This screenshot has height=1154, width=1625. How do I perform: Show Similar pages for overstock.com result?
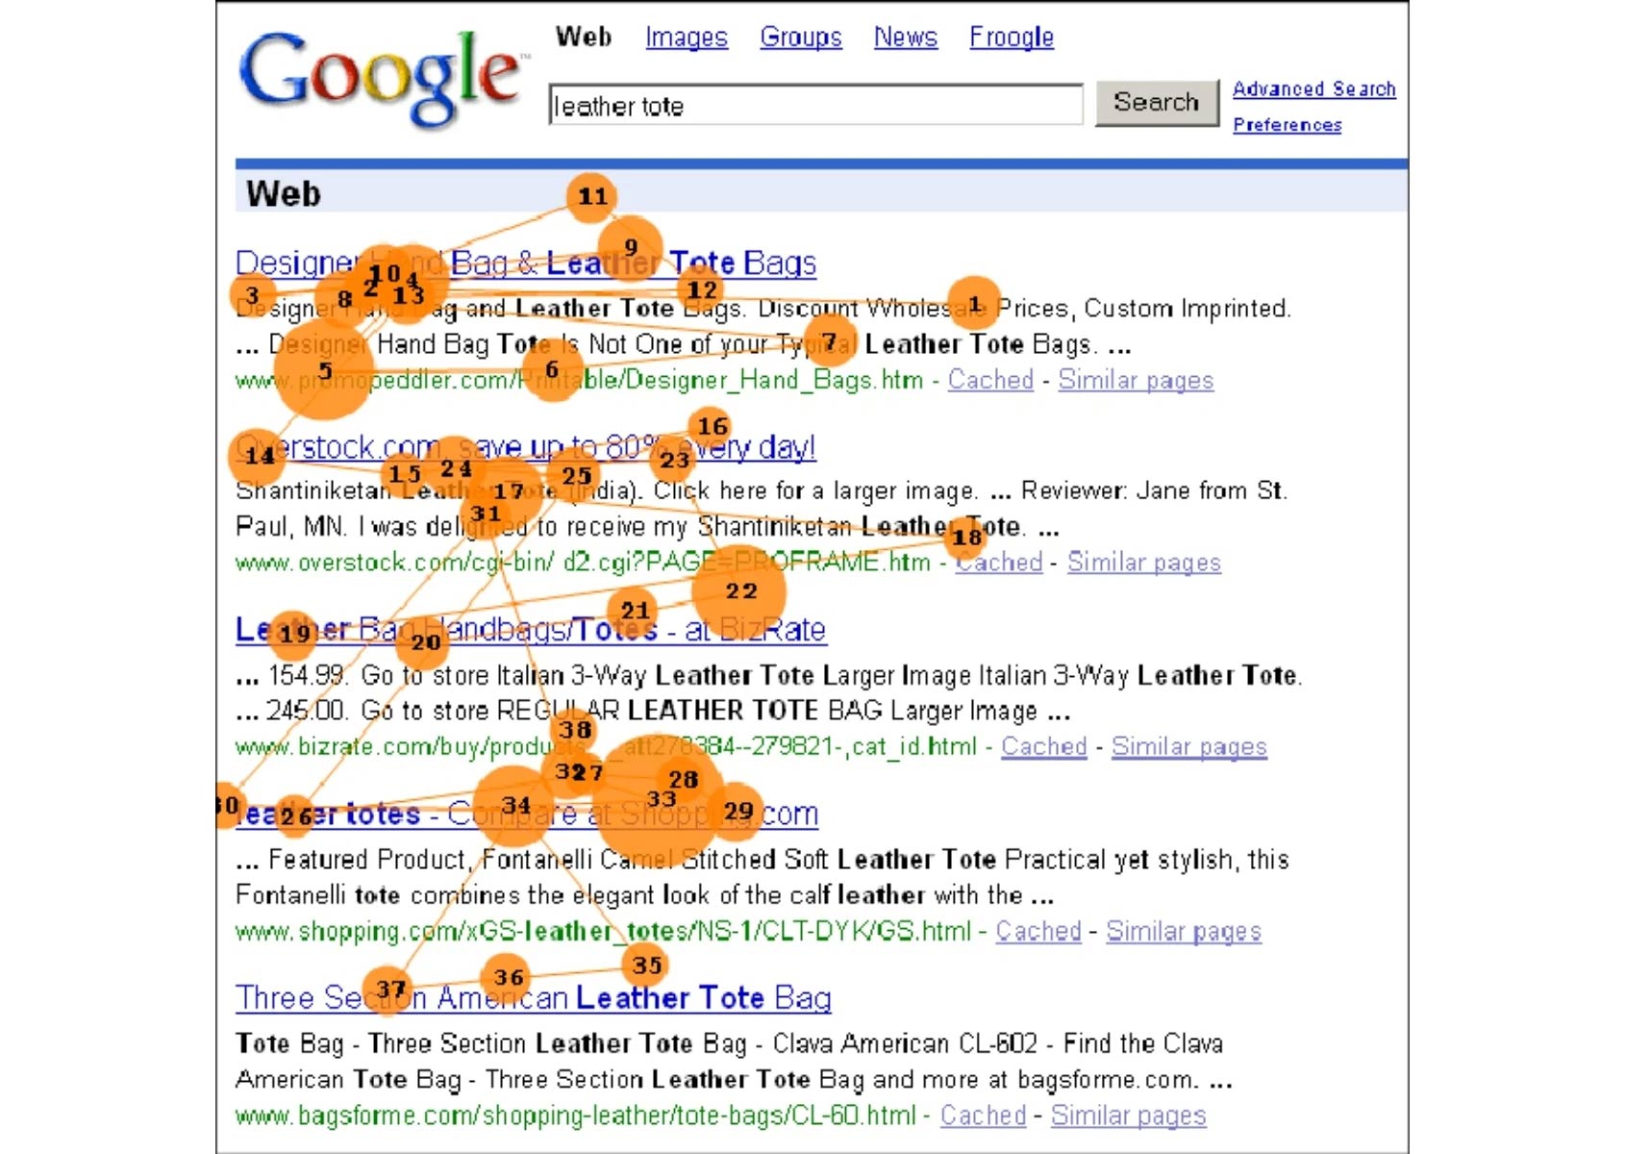[1143, 563]
